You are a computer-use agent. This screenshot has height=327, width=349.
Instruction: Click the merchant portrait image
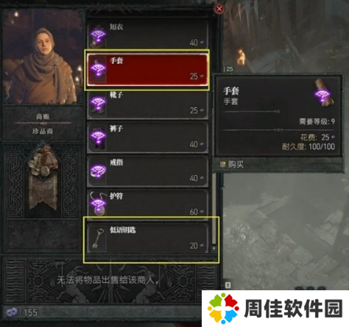pos(43,57)
